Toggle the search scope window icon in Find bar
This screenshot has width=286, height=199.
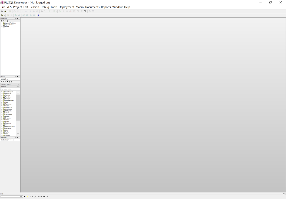(x=38, y=196)
